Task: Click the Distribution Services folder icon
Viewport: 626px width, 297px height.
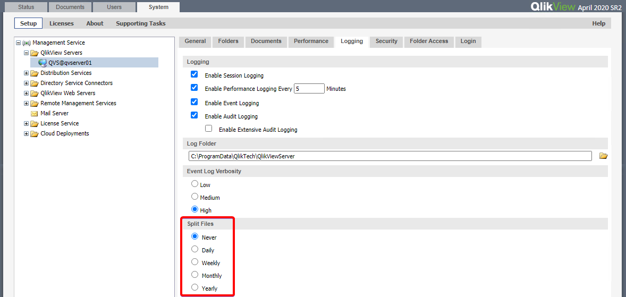Action: click(35, 73)
